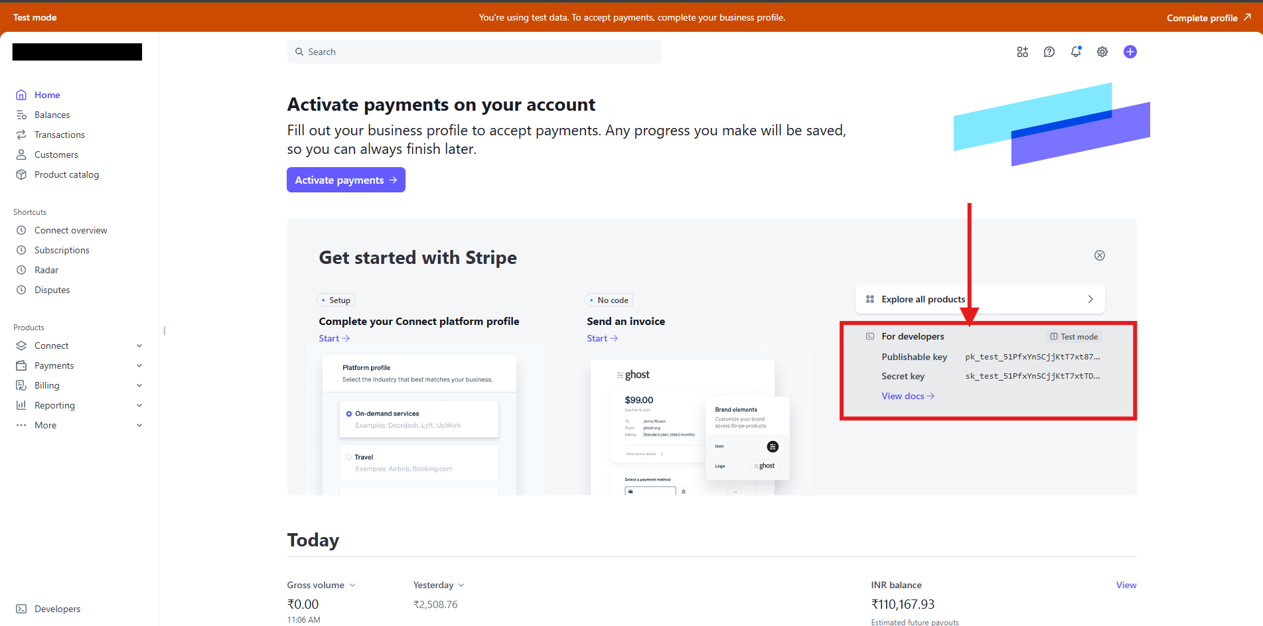Viewport: 1263px width, 626px height.
Task: Go to Balances in sidebar
Action: pos(52,115)
